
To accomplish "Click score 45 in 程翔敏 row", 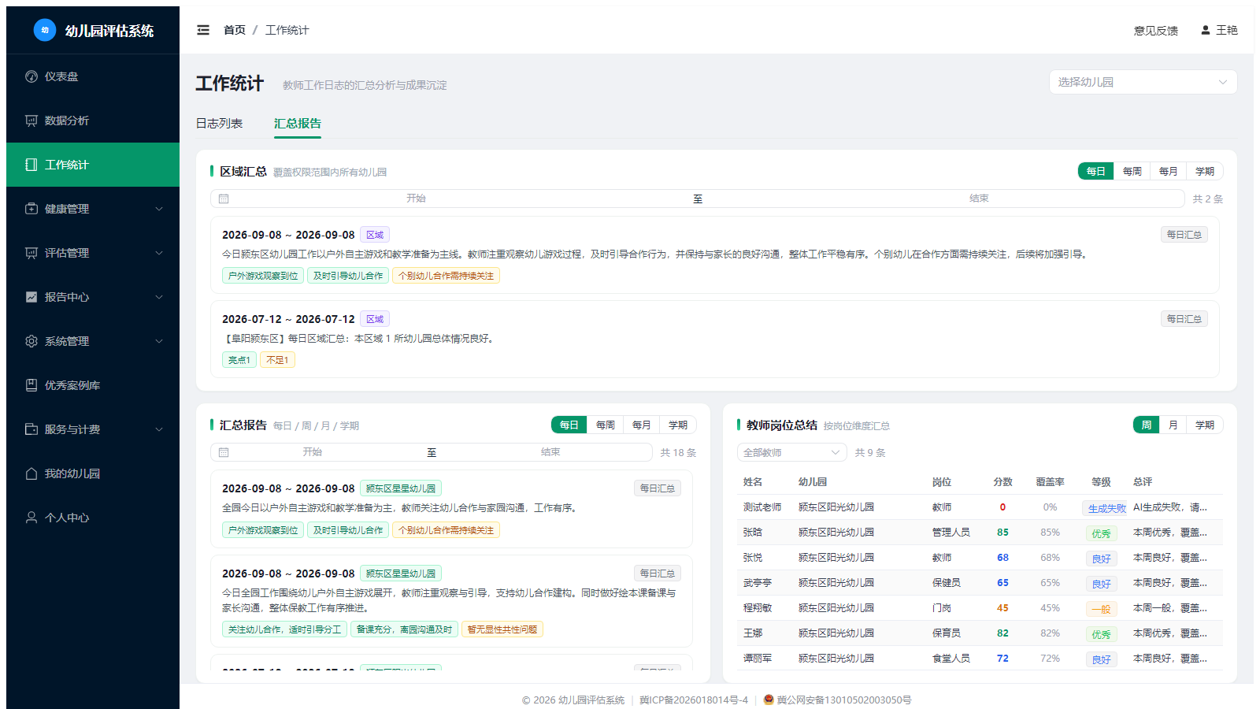I will [x=1002, y=608].
